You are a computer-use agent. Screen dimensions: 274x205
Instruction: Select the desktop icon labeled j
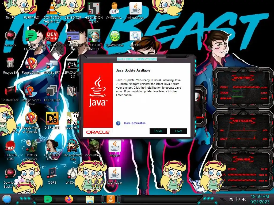[72, 94]
